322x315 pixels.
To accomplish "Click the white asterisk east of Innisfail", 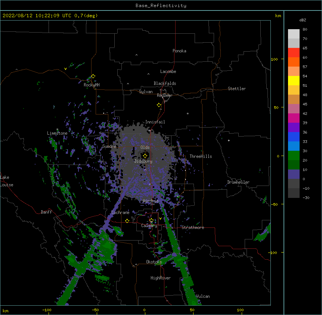I will pyautogui.click(x=188, y=113).
